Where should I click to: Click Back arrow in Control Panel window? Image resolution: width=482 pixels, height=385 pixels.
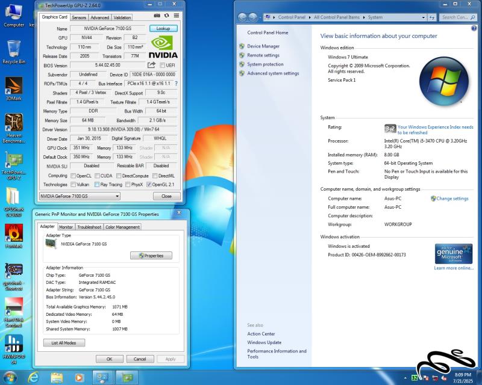pos(243,17)
